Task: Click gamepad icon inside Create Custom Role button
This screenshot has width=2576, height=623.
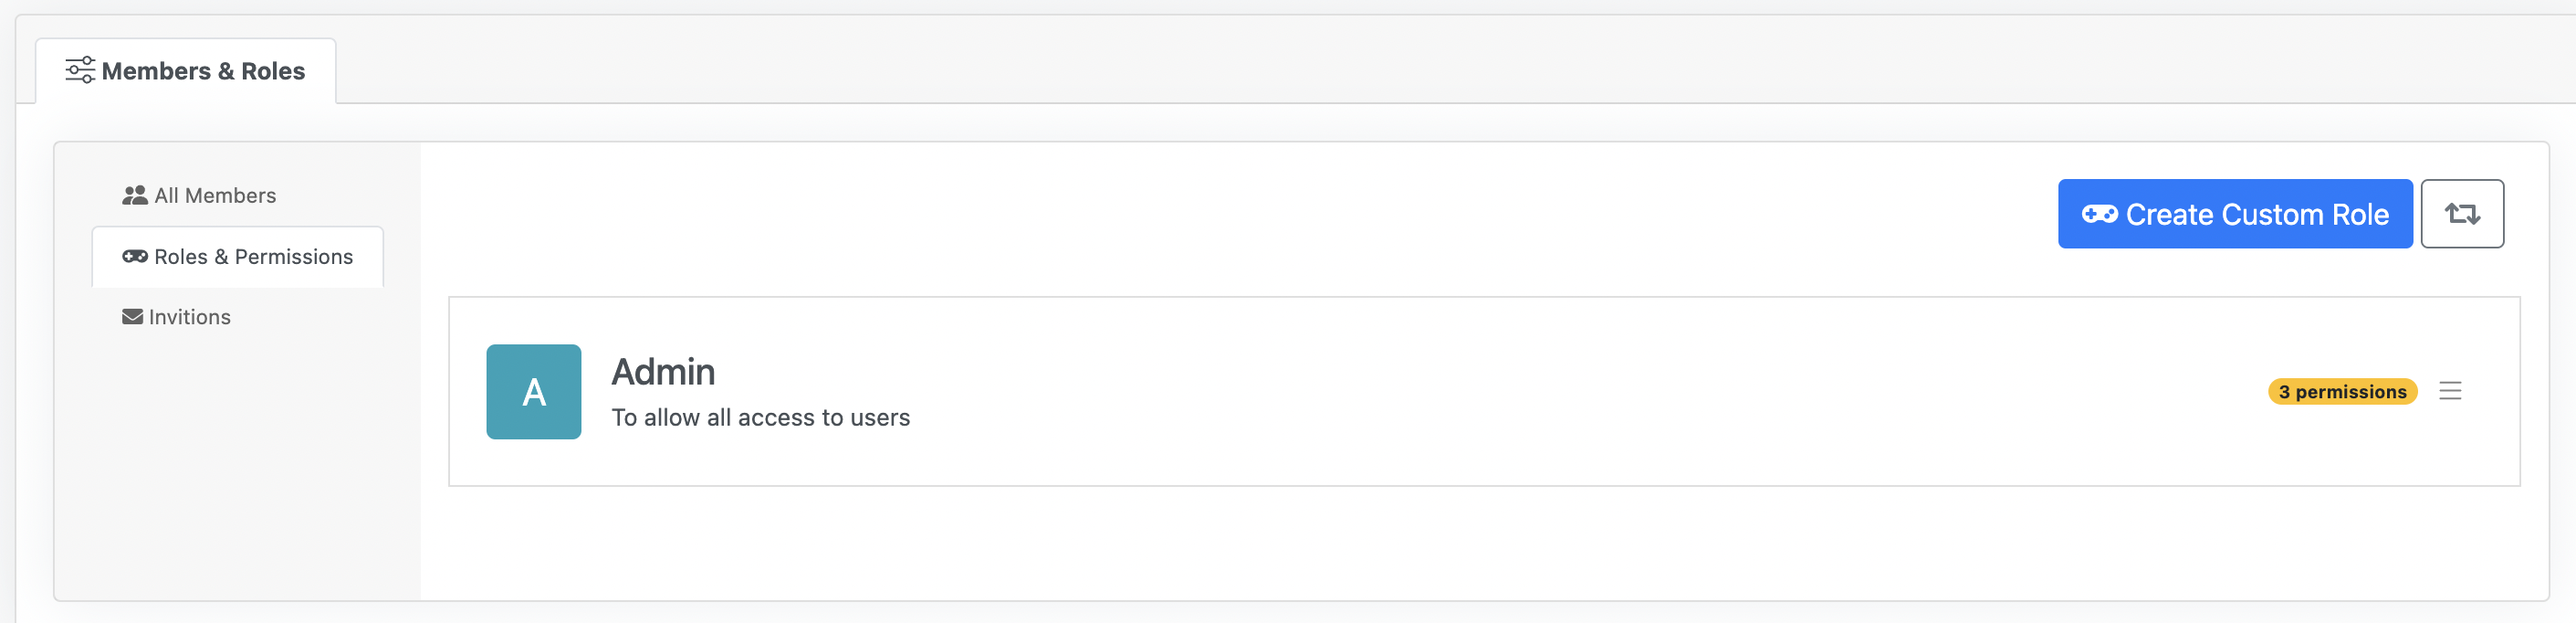Action: 2098,214
